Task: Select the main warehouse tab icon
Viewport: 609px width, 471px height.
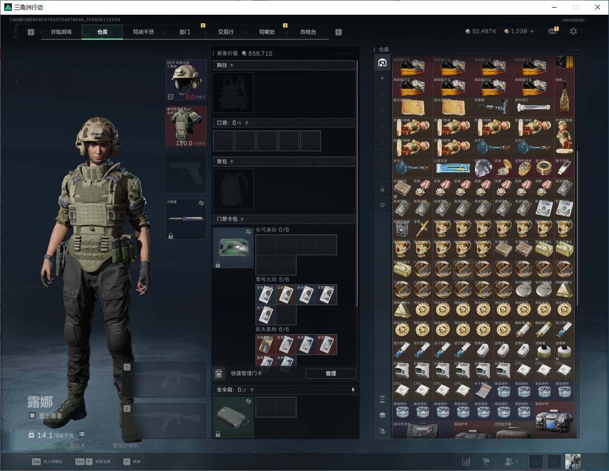Action: click(382, 63)
